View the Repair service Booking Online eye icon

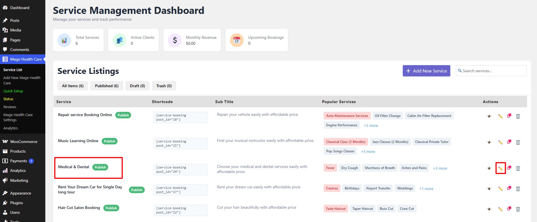pos(489,116)
